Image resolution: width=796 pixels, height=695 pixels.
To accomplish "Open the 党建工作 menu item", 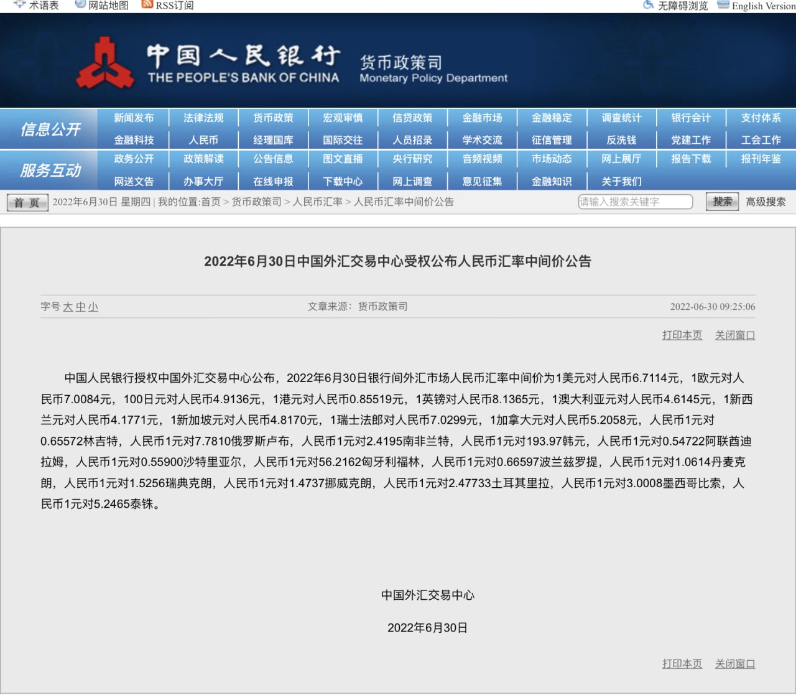I will [691, 140].
